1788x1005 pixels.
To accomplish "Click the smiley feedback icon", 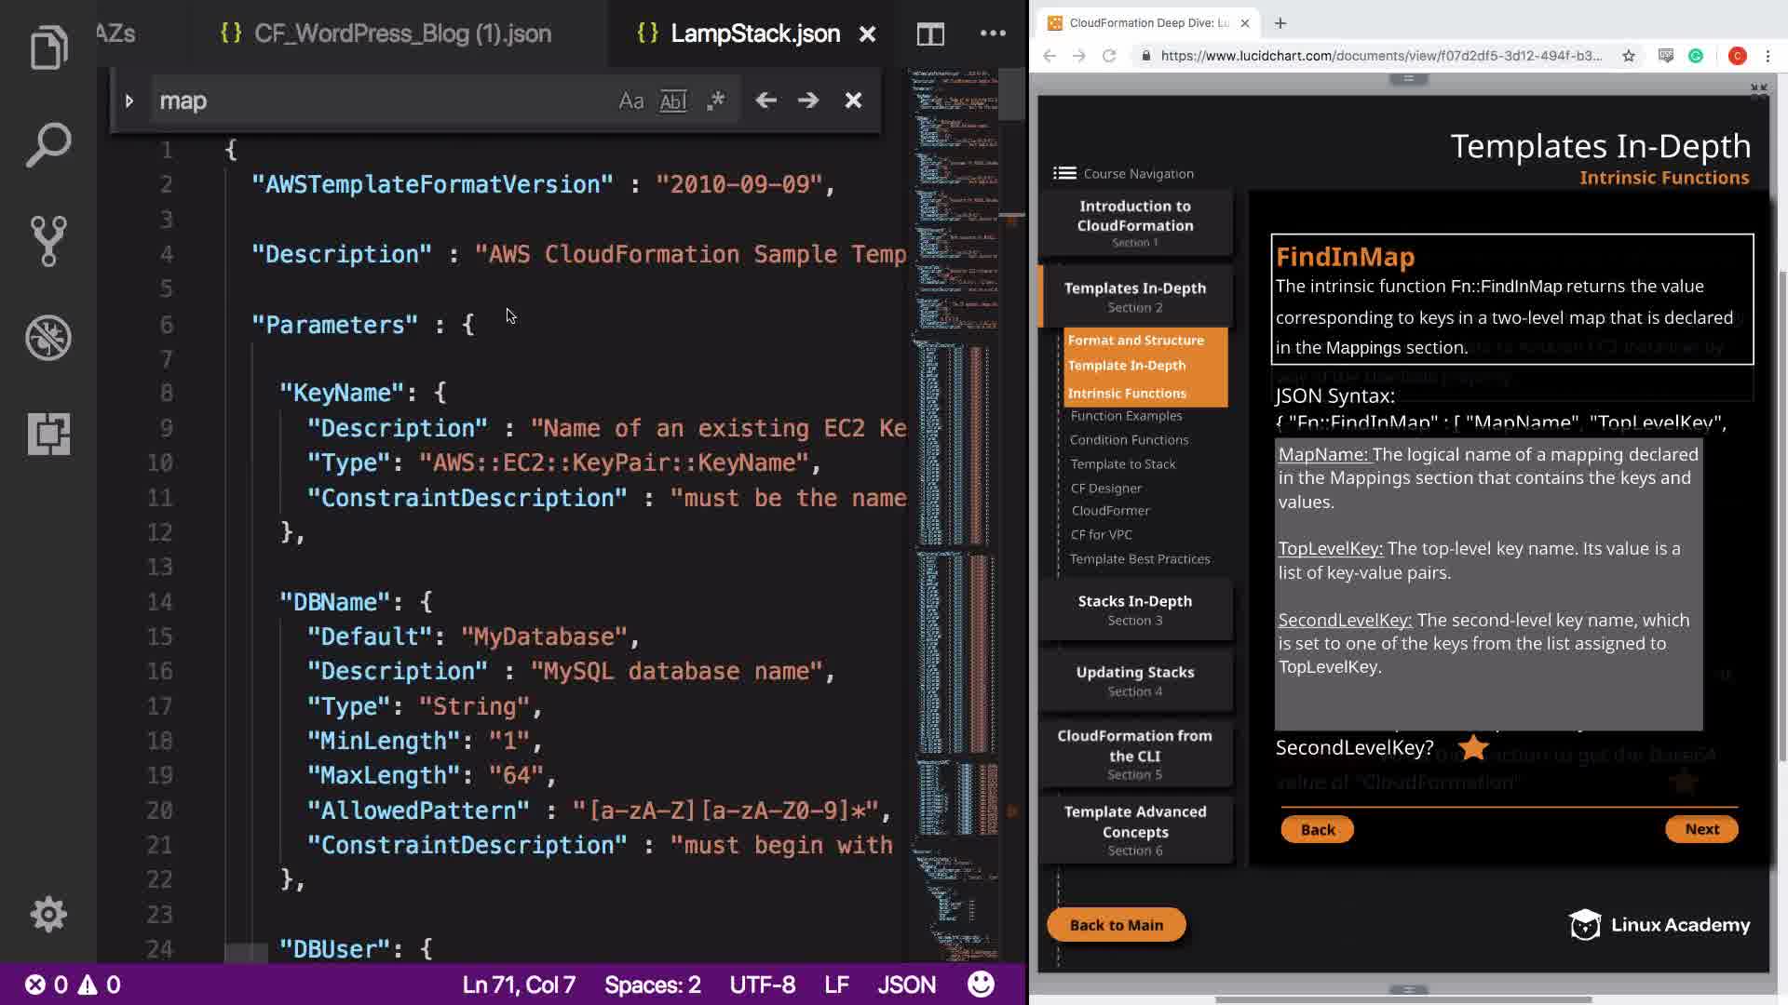I will [981, 984].
